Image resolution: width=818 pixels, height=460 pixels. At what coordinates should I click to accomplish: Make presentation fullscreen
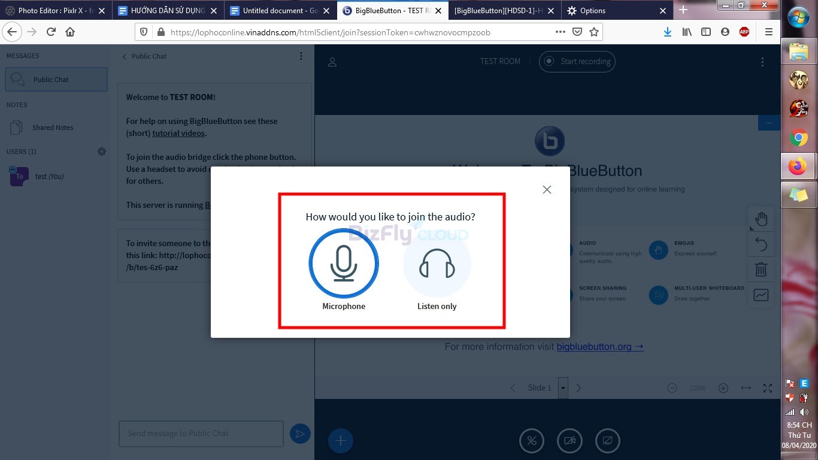768,388
